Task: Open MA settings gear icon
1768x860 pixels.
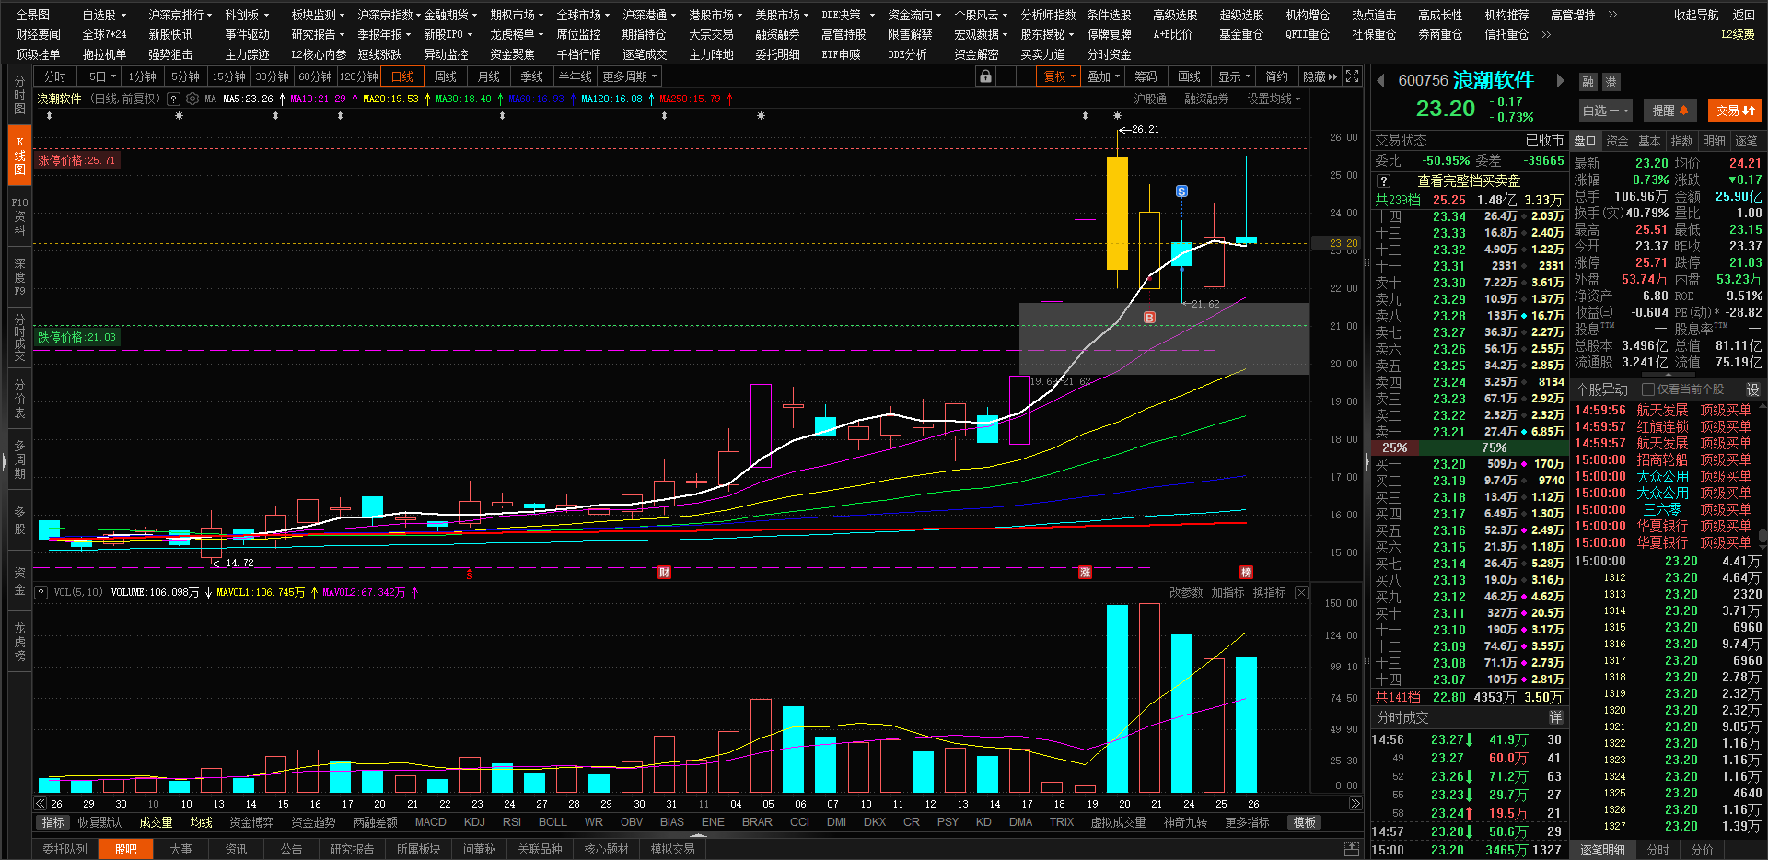Action: point(192,99)
